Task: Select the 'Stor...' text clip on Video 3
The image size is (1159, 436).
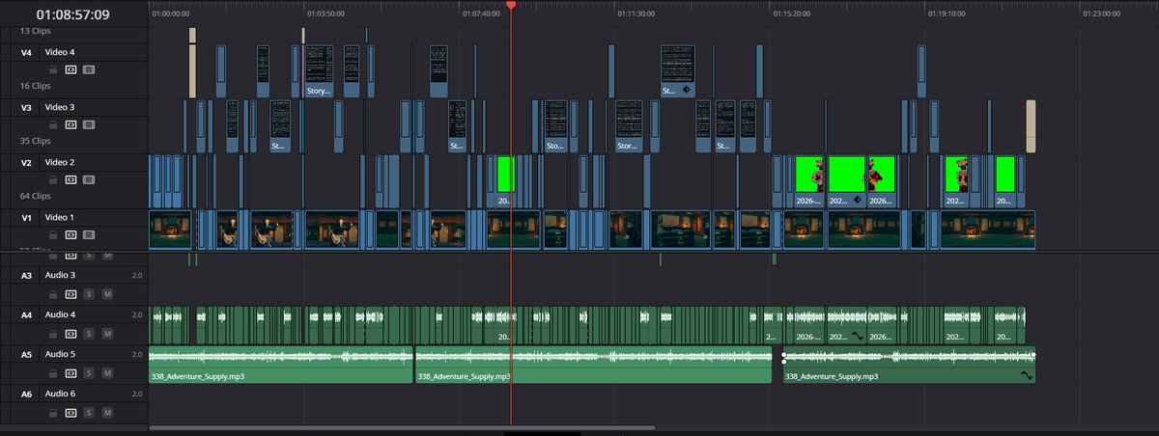Action: (629, 126)
